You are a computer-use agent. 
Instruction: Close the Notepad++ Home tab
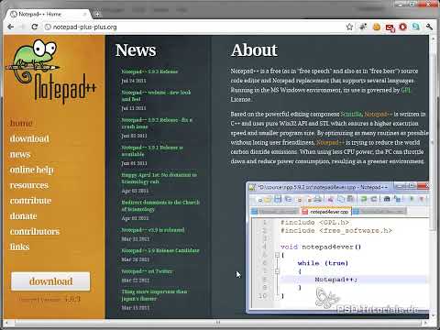pos(84,14)
